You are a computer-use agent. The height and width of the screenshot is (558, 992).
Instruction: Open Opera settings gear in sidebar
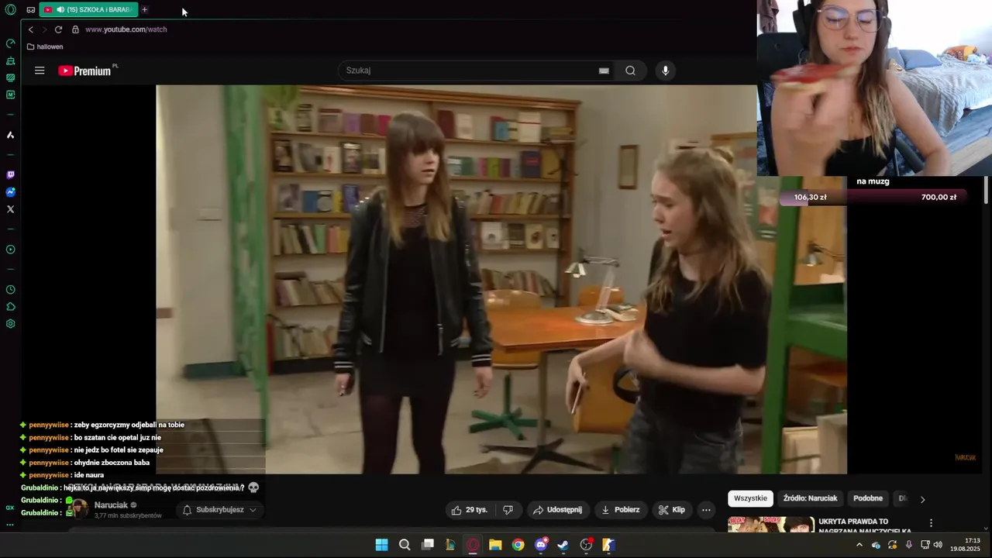click(10, 324)
